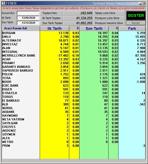
Task: Click the Toplam Fark label button
Action: pyautogui.click(x=51, y=13)
